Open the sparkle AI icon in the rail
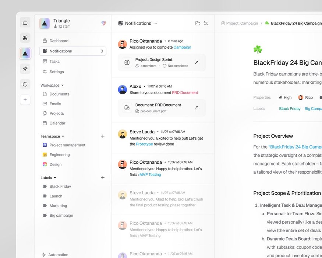The image size is (322, 258). click(x=25, y=69)
